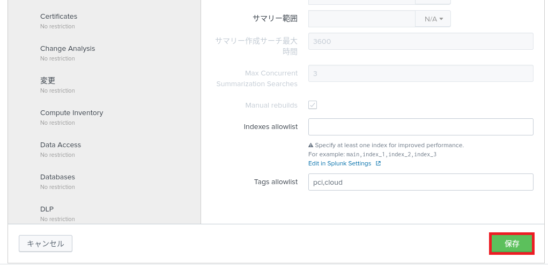The image size is (548, 265).
Task: Select the 変更 data model entry
Action: (48, 81)
